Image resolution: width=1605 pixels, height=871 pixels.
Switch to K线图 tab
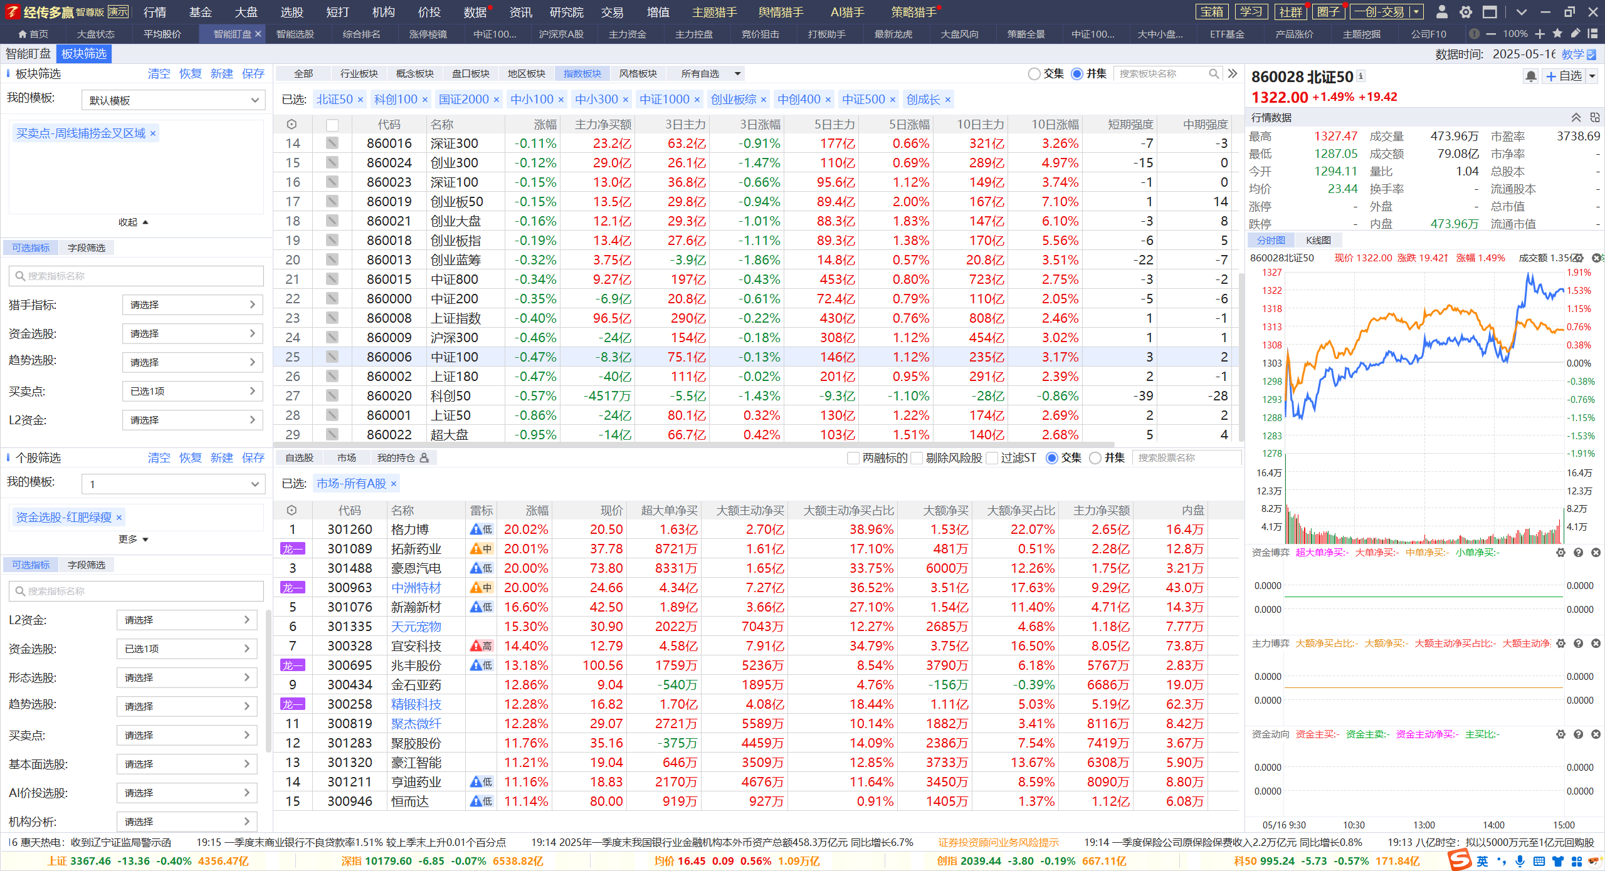1318,240
